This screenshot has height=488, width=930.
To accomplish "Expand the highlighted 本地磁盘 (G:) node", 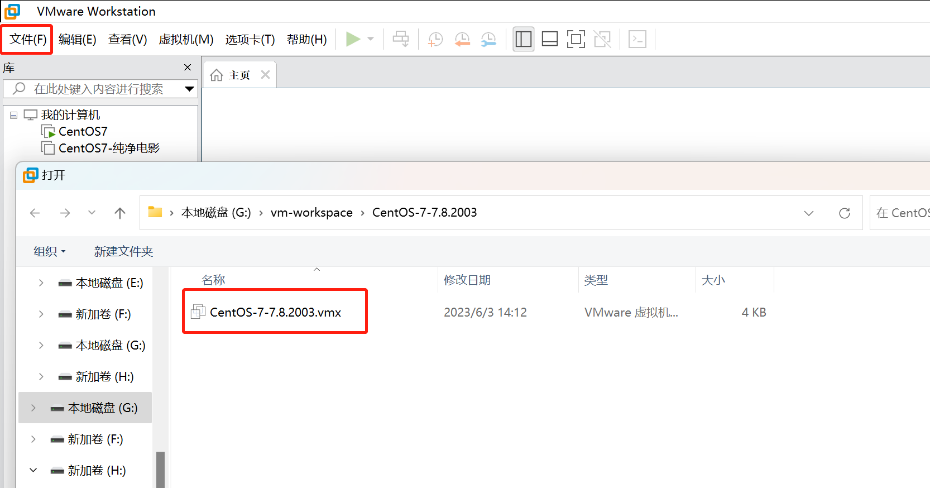I will 33,408.
